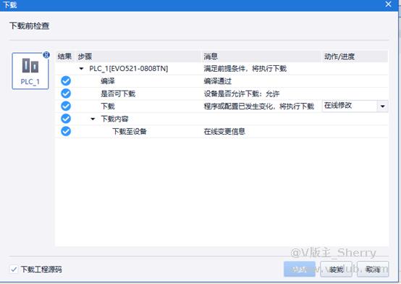This screenshot has width=401, height=284.
Task: Click the message 在线变更信息
Action: coord(224,131)
